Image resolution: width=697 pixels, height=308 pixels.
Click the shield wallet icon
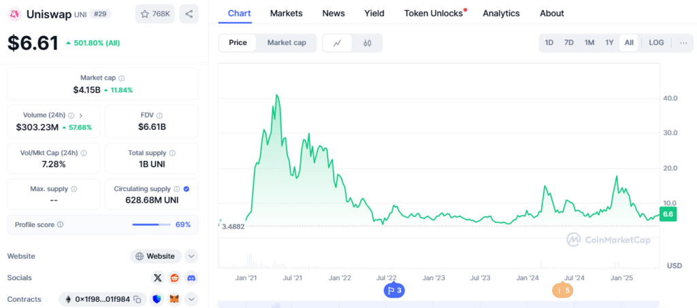[x=156, y=299]
